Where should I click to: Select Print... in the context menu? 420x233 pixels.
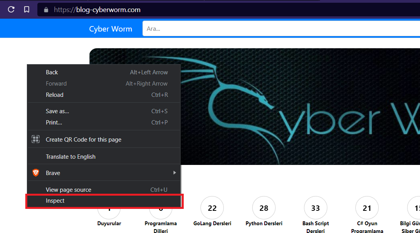54,123
